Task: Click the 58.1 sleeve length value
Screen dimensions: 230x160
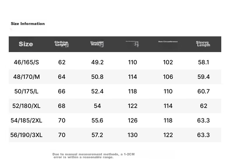Action: (x=204, y=62)
